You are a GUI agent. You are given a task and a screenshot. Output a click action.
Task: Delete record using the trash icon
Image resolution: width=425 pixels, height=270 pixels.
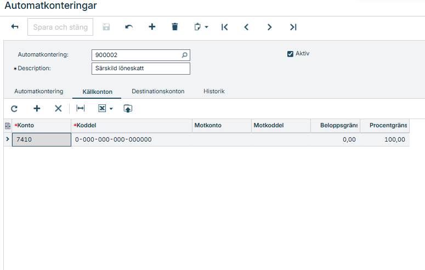(x=175, y=27)
